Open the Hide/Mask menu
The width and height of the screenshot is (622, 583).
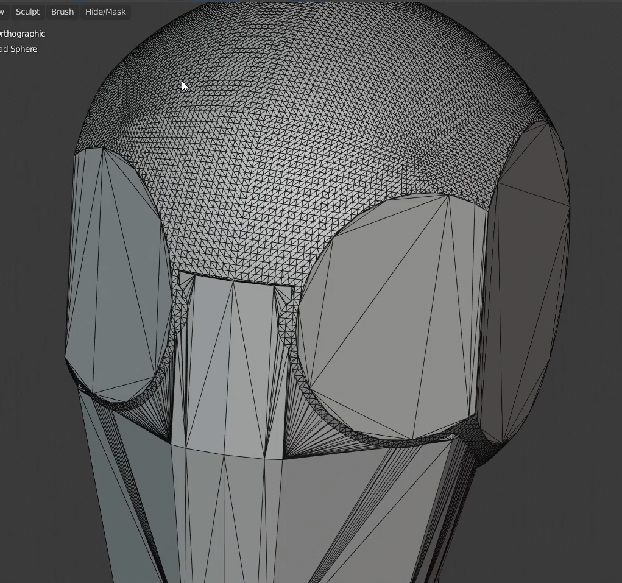(x=105, y=12)
